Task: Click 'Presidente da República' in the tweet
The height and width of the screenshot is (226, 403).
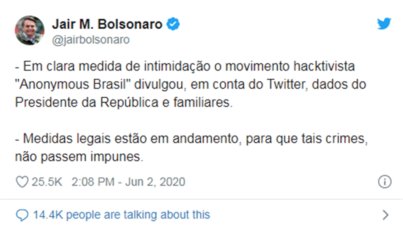Action: [87, 103]
